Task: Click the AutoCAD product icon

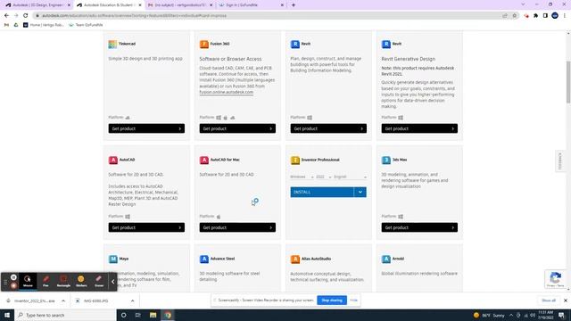Action: click(113, 160)
